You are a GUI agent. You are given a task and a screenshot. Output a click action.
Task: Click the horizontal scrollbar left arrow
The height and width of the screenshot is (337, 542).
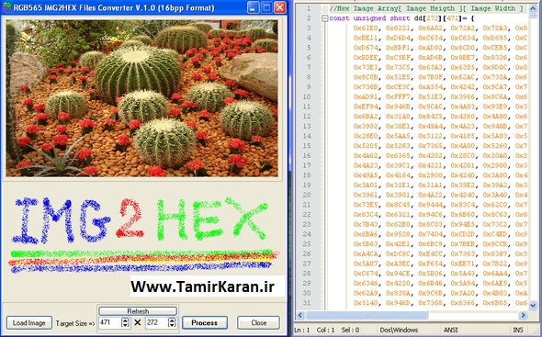point(300,315)
